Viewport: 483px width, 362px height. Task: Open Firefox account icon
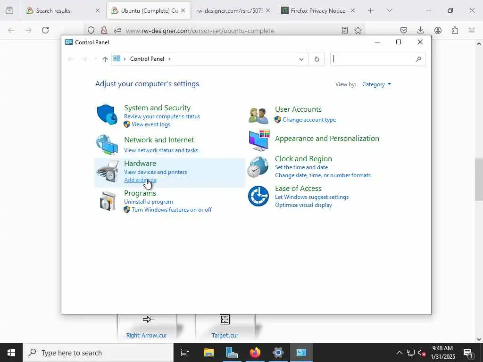[438, 30]
